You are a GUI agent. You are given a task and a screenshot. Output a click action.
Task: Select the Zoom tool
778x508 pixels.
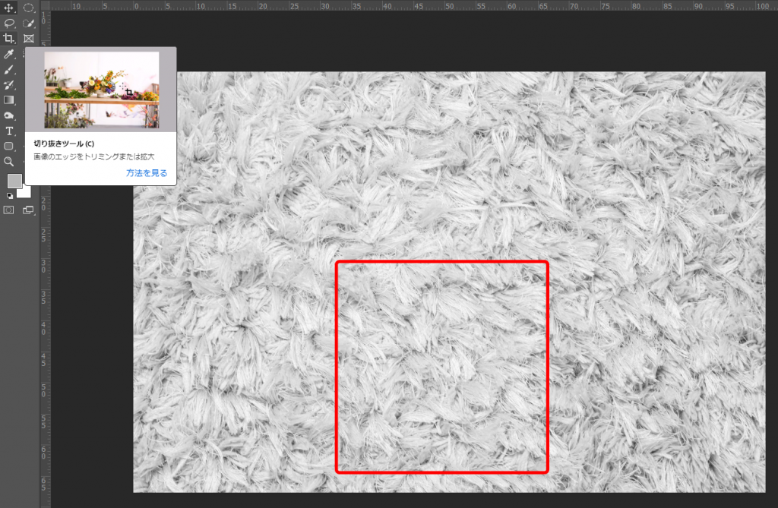point(9,162)
